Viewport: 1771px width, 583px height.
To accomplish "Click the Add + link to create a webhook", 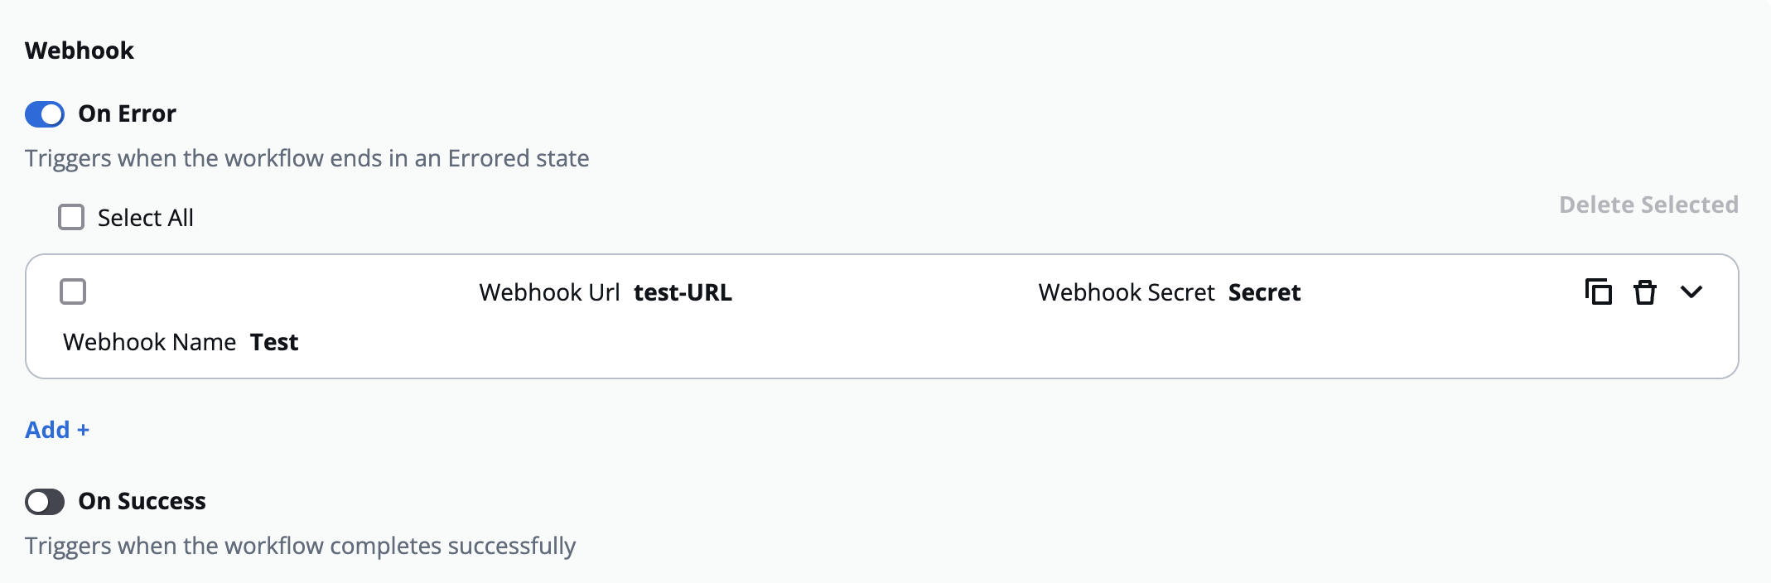I will [55, 430].
